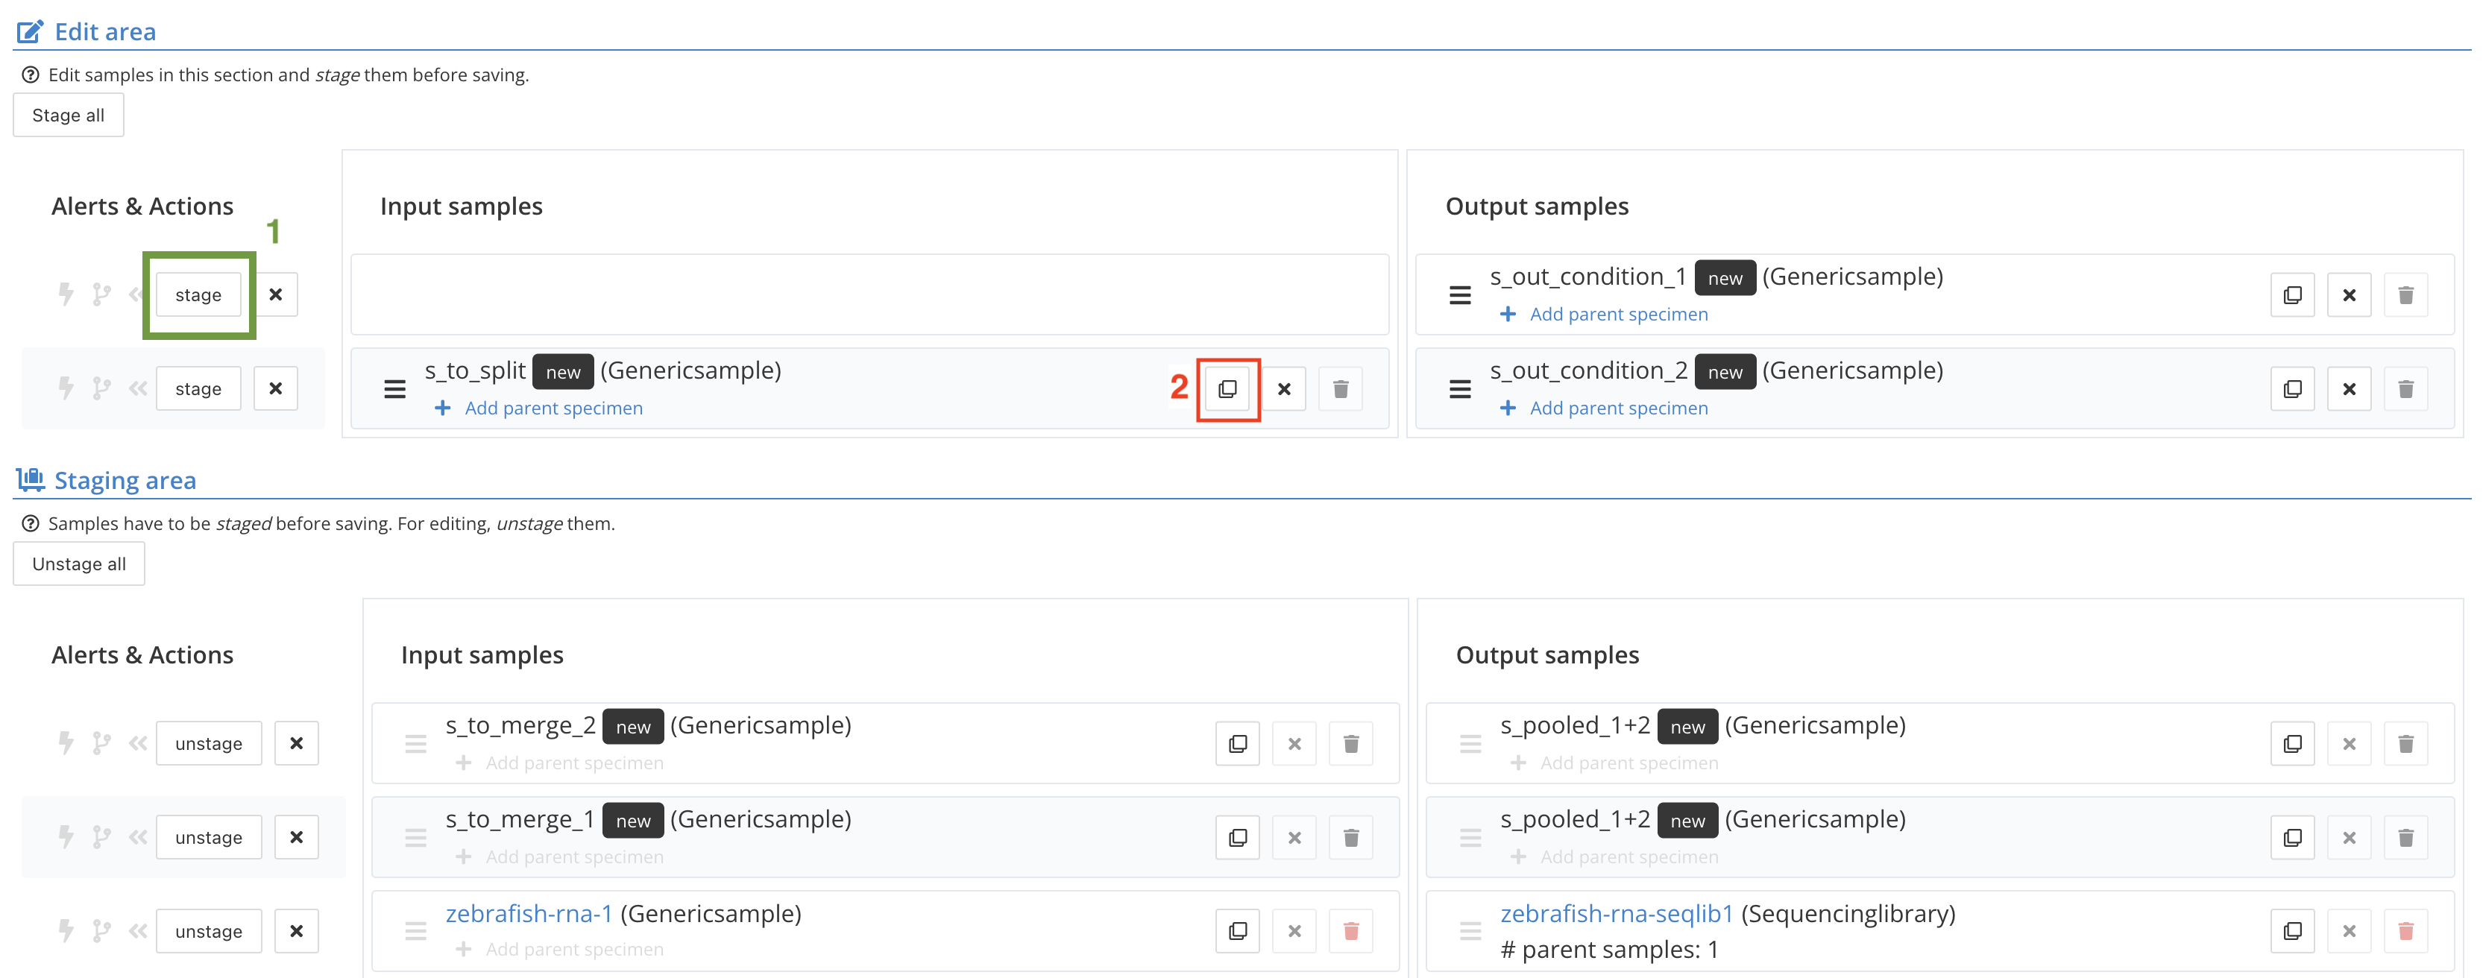Unstage the zebrafish-rna-1 row
This screenshot has width=2483, height=978.
click(x=210, y=932)
